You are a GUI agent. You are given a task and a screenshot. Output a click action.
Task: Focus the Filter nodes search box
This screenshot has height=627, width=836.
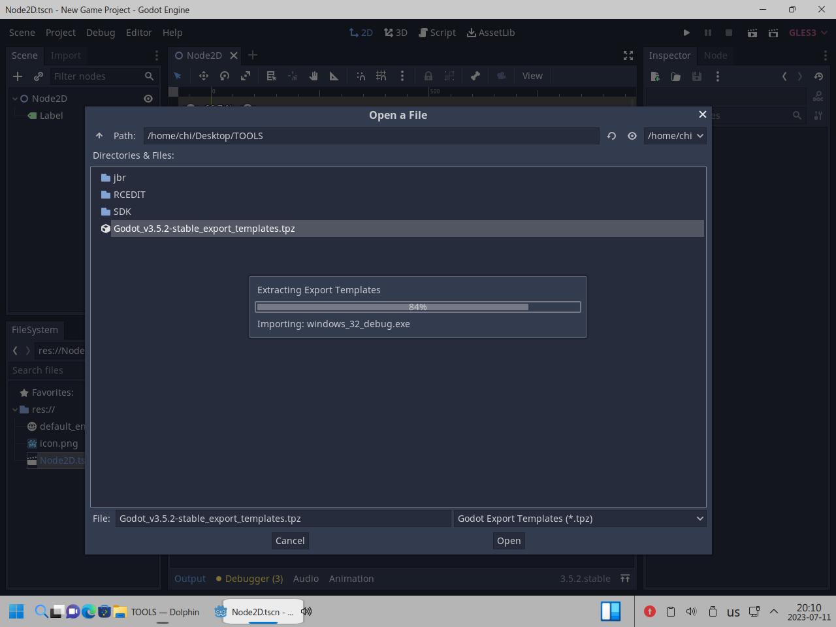(104, 76)
